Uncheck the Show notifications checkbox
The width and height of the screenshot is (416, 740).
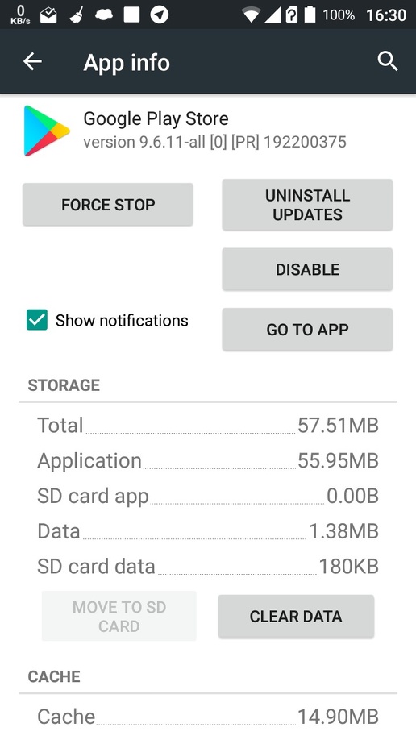[37, 320]
